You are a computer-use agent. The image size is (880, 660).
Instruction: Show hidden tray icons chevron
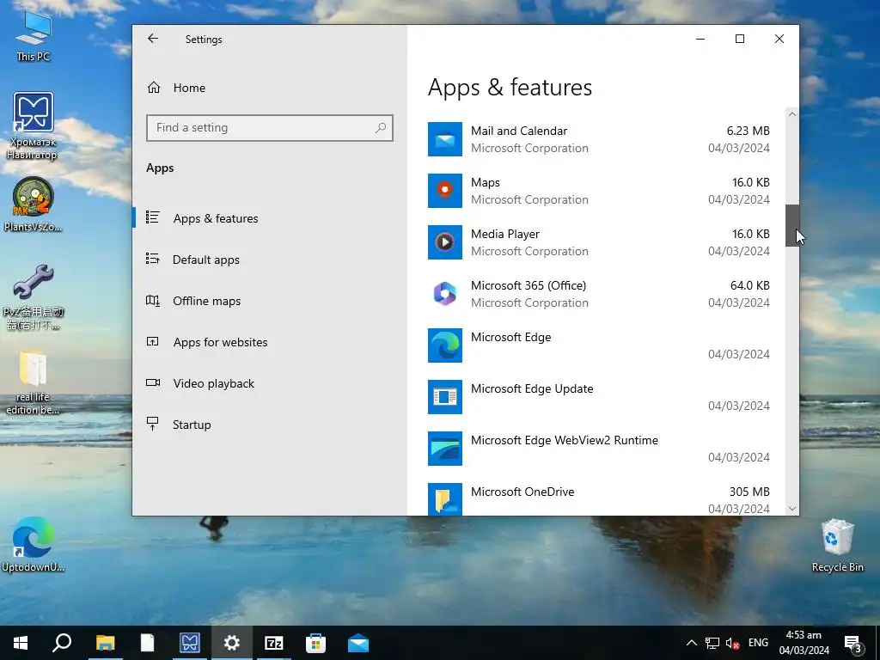[692, 643]
